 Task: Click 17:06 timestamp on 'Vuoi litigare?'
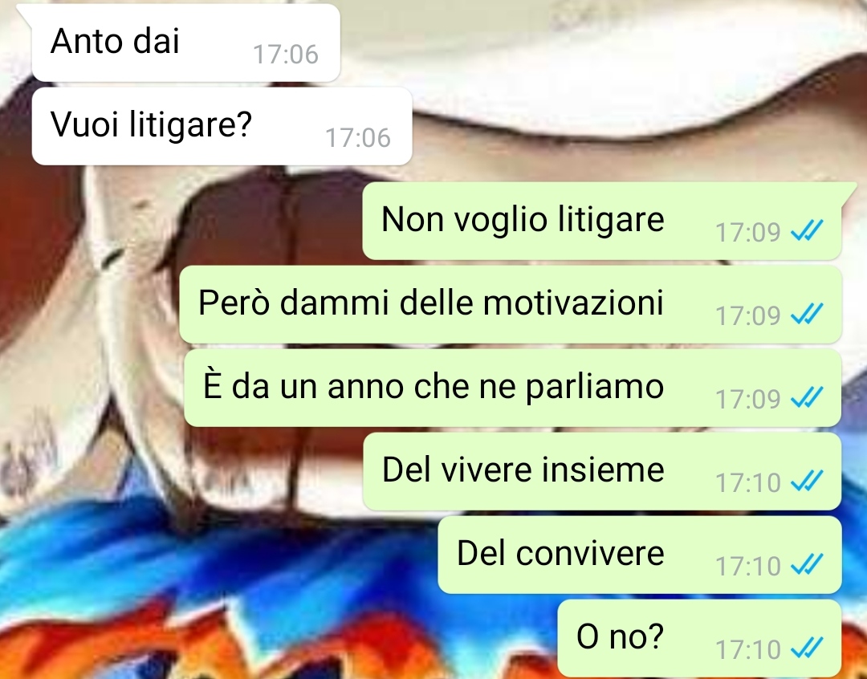click(358, 138)
